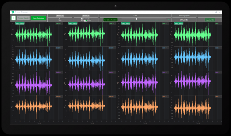Open the EMG 10 channel dropdown
The width and height of the screenshot is (231, 136).
tap(112, 48)
